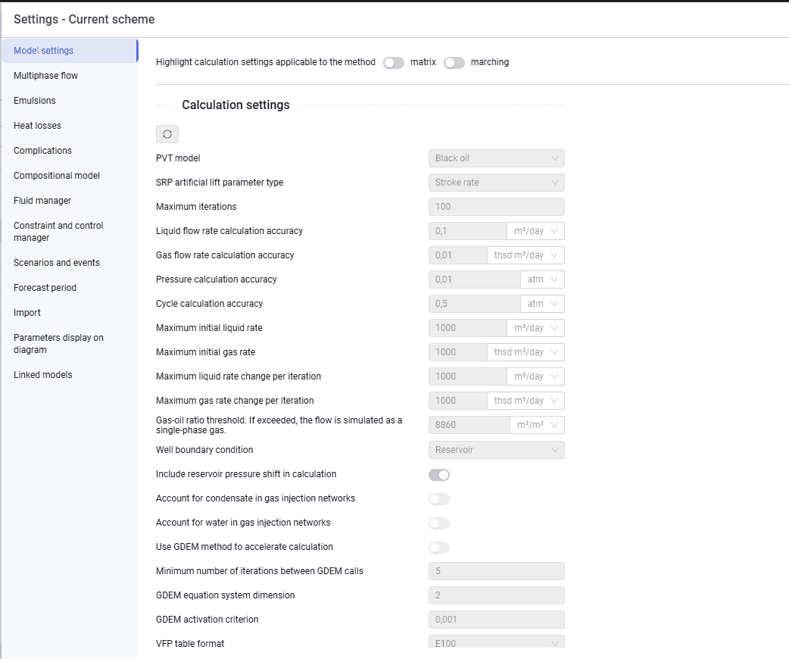
Task: Change unit for Cycle calculation accuracy
Action: point(542,304)
